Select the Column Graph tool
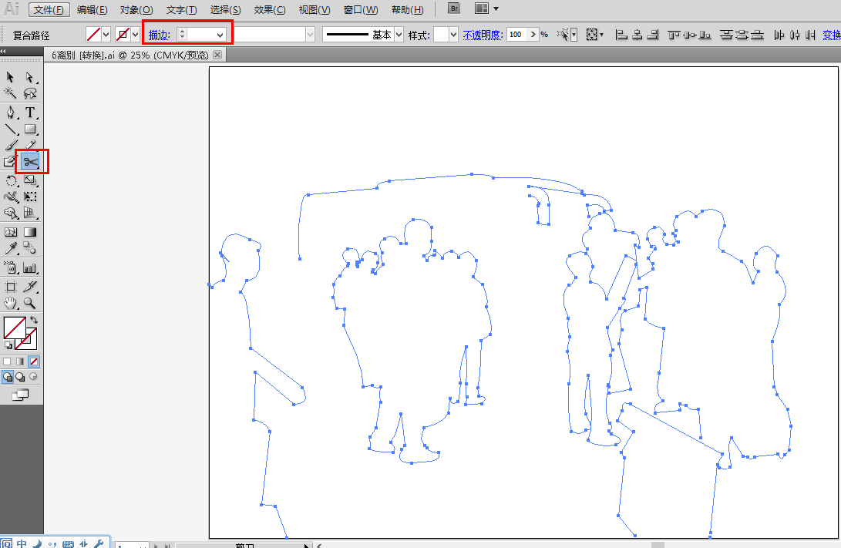Viewport: 841px width, 548px height. 29,267
